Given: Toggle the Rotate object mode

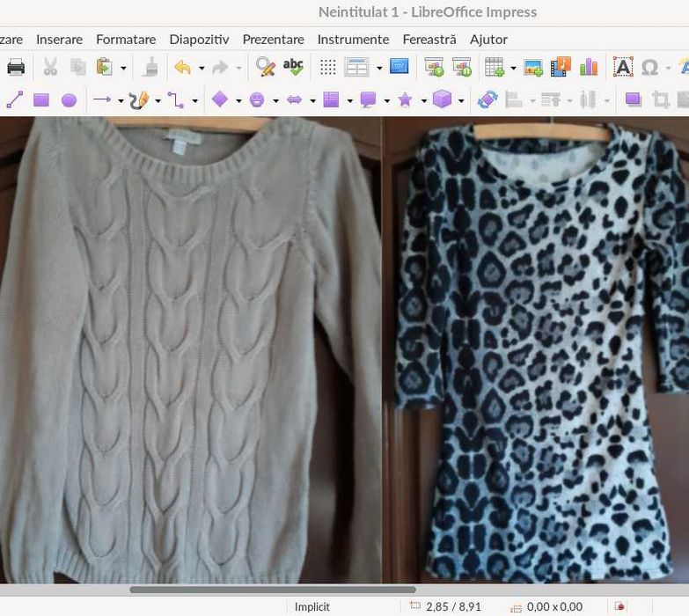Looking at the screenshot, I should click(487, 100).
